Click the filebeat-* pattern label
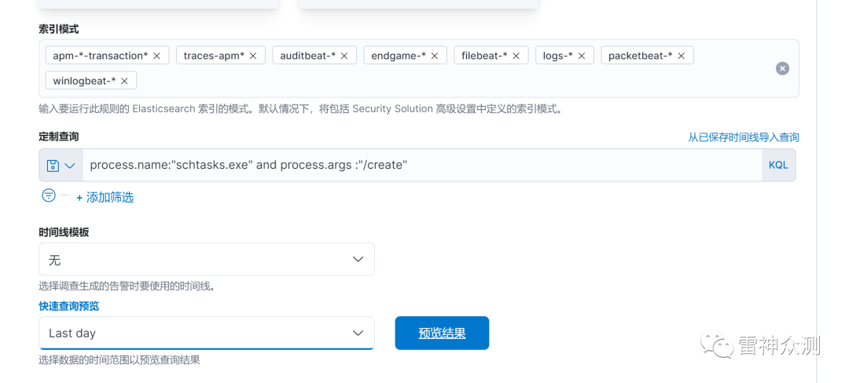The width and height of the screenshot is (849, 383). pos(484,56)
